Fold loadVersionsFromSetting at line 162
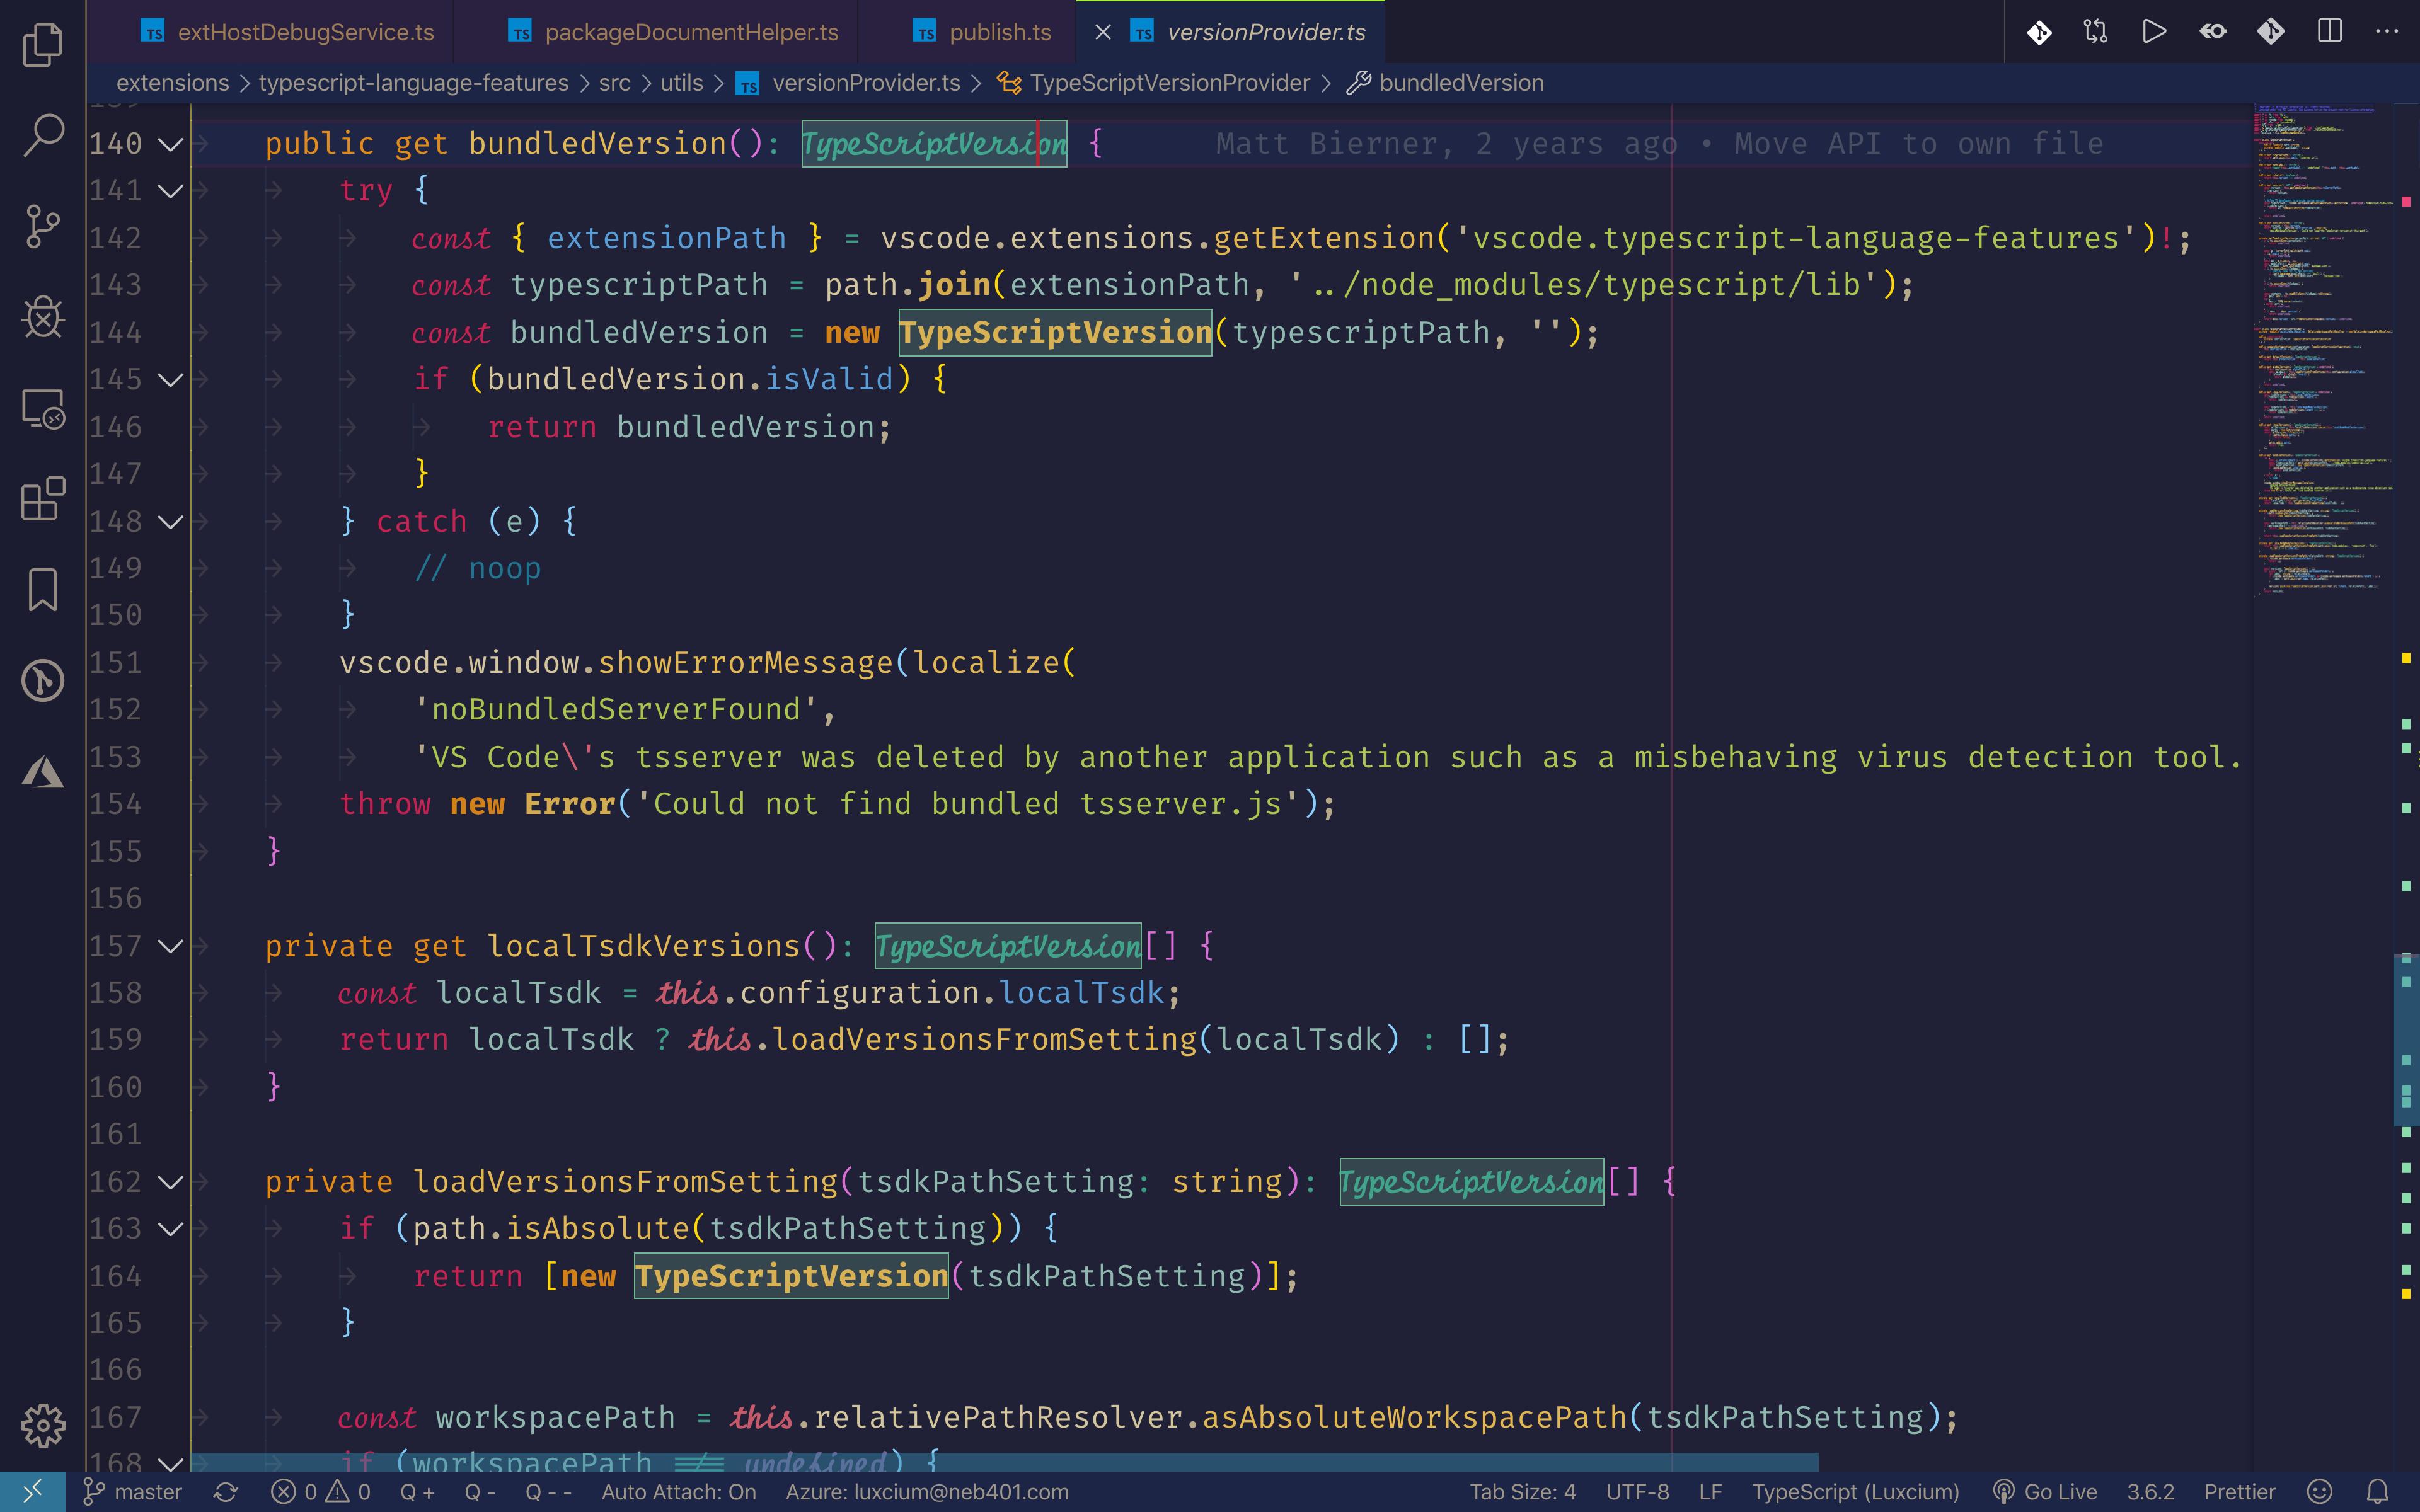Image resolution: width=2420 pixels, height=1512 pixels. 171,1182
